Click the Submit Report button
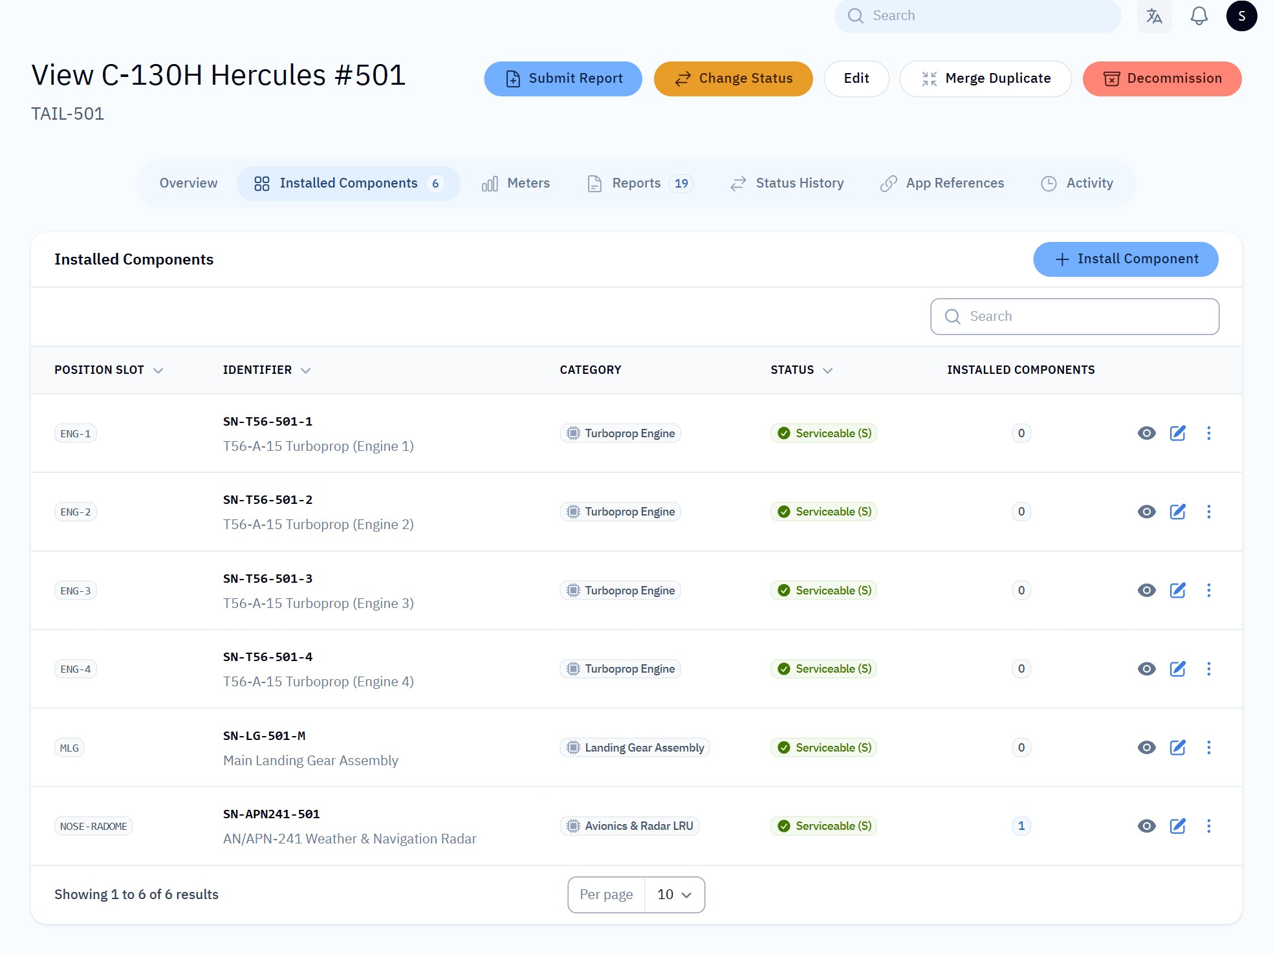 click(563, 79)
